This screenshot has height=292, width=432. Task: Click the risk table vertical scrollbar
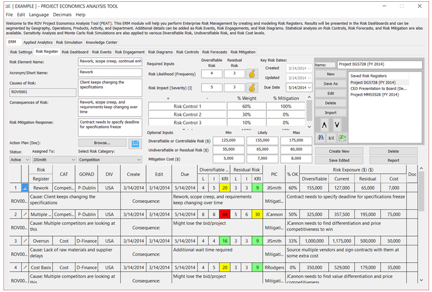(421, 224)
